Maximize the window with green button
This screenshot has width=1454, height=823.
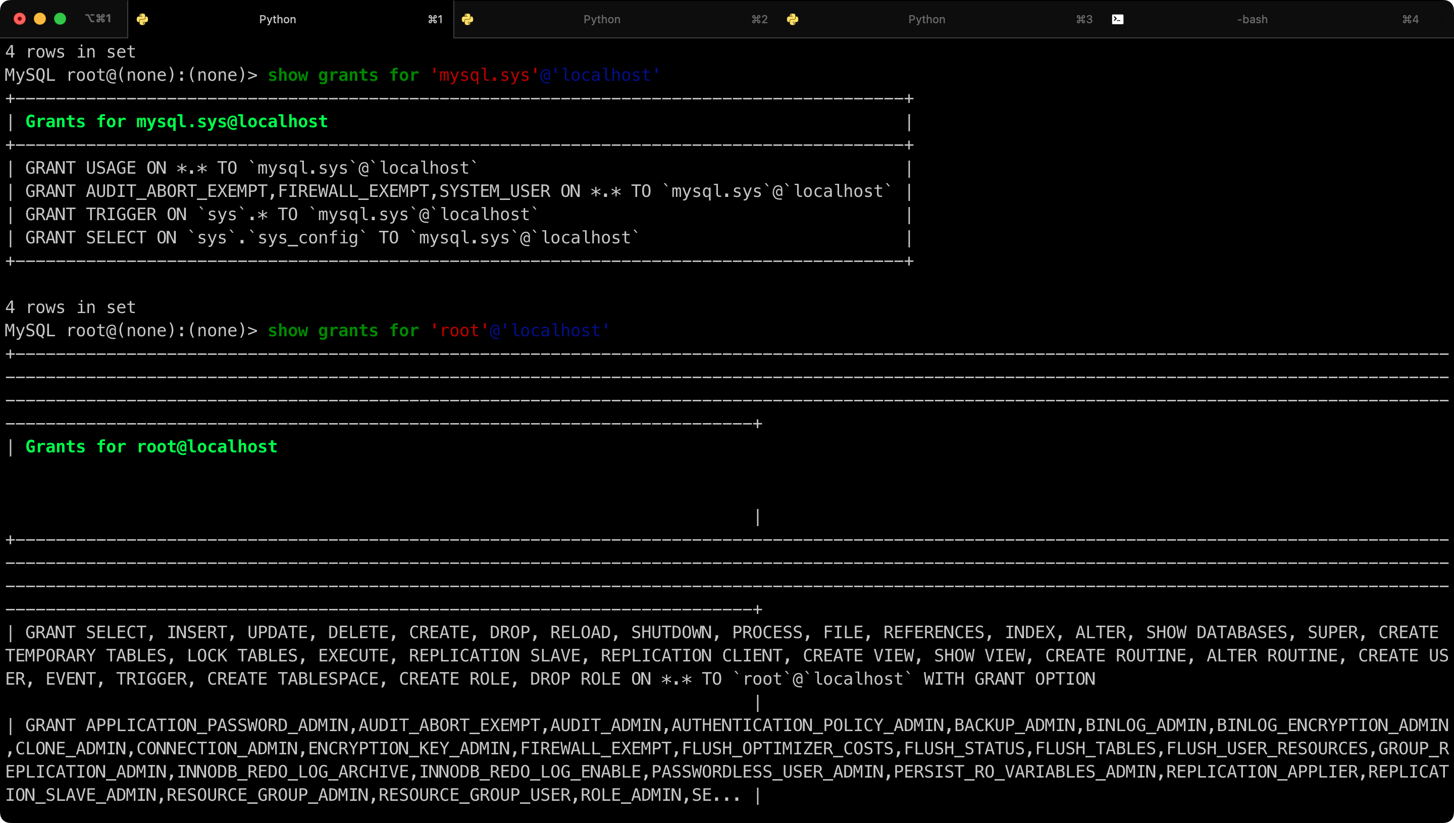pos(60,19)
